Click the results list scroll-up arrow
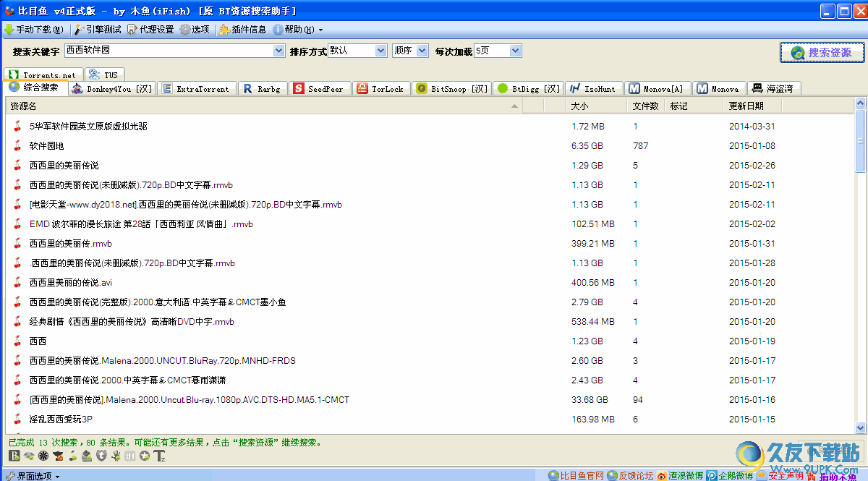The width and height of the screenshot is (868, 481). (x=860, y=105)
